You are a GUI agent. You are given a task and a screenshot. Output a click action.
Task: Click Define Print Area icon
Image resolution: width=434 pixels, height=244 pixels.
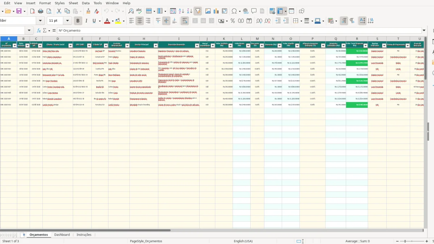tap(272, 11)
